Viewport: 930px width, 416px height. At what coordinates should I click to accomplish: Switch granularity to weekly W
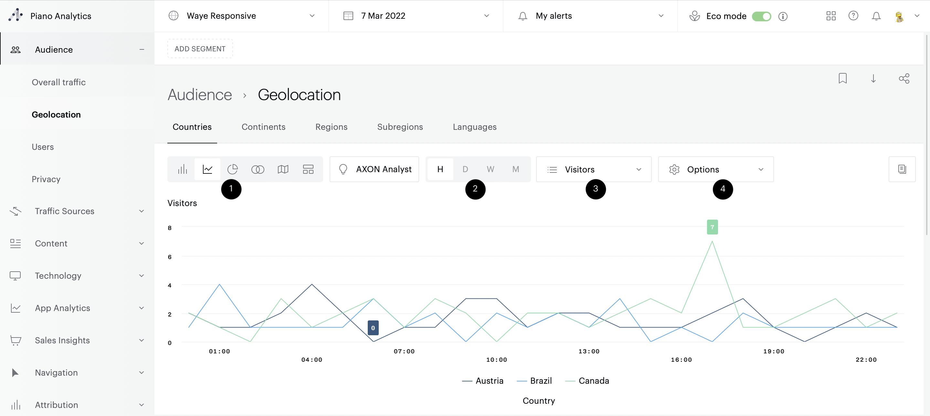coord(490,169)
